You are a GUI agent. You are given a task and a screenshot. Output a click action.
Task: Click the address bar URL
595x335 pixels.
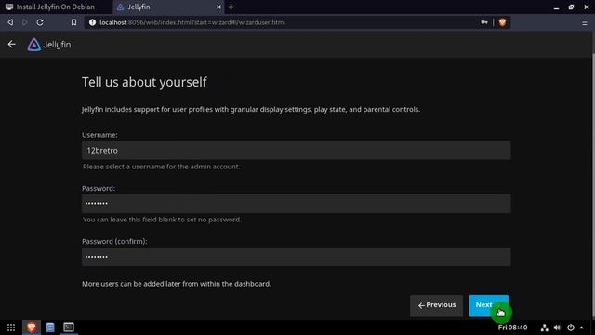[192, 22]
